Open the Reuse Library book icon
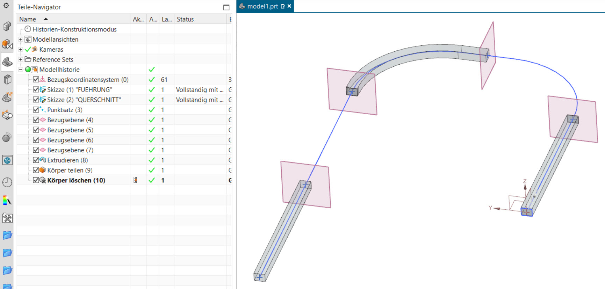Screen dimensions: 605x289 tap(7, 79)
